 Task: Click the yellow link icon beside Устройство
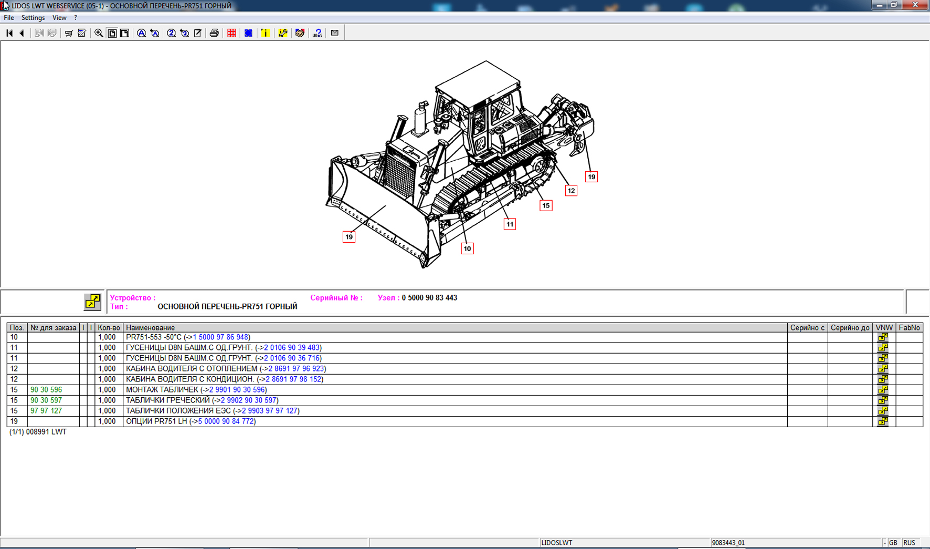pos(92,302)
